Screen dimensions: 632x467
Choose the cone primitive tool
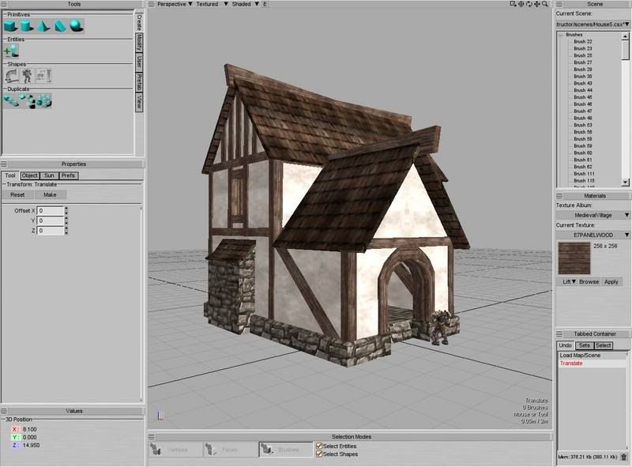(43, 26)
